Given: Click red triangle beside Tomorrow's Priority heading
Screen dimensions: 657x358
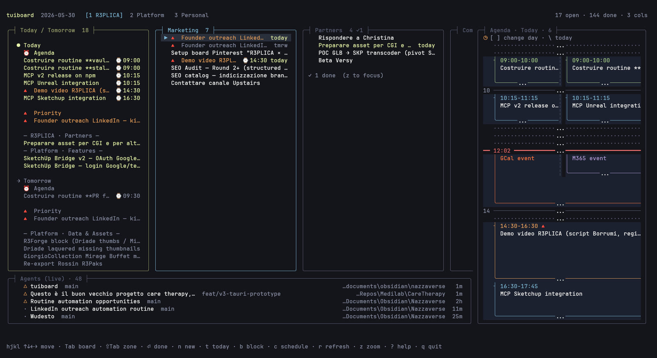Looking at the screenshot, I should pyautogui.click(x=25, y=211).
